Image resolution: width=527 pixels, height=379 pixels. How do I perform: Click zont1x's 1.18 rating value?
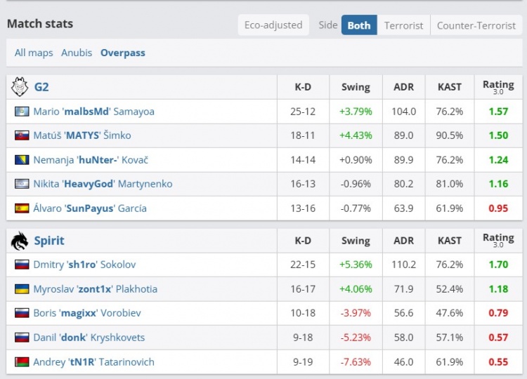pos(498,288)
